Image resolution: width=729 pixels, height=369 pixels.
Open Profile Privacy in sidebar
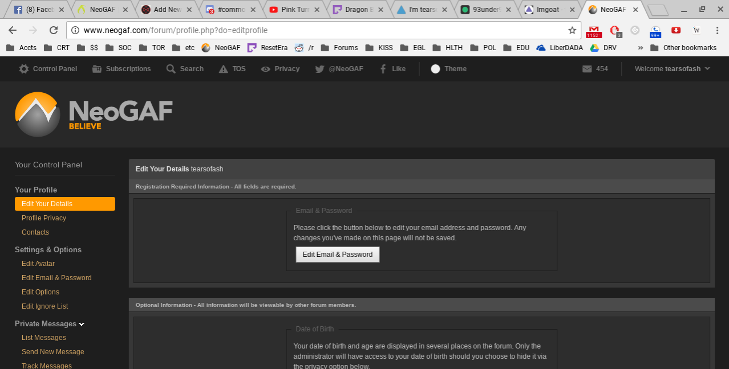[x=44, y=218]
